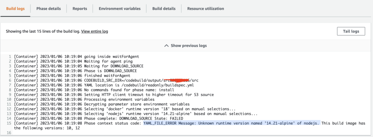Open the Resource utilization tab

point(205,9)
